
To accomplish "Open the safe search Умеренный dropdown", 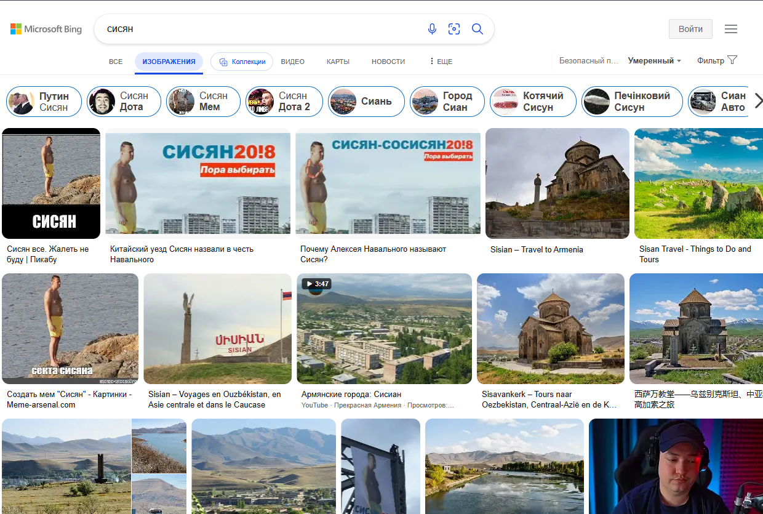I will point(655,61).
